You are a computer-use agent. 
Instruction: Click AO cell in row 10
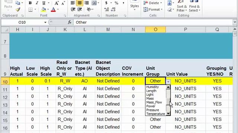tap(84, 81)
